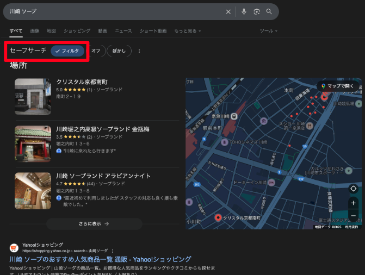Image resolution: width=365 pixels, height=275 pixels.
Task: Open the アラビアンナイト place thumbnail
Action: pyautogui.click(x=33, y=191)
